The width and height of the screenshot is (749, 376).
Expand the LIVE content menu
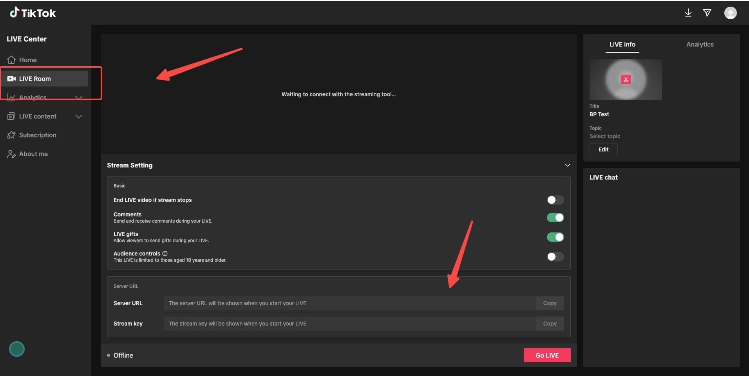tap(78, 116)
